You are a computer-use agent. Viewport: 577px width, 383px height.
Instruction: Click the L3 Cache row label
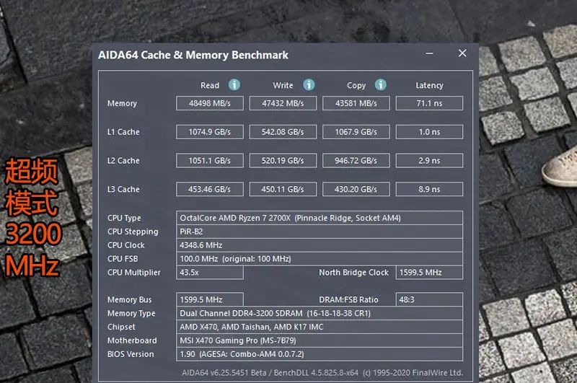pos(123,190)
